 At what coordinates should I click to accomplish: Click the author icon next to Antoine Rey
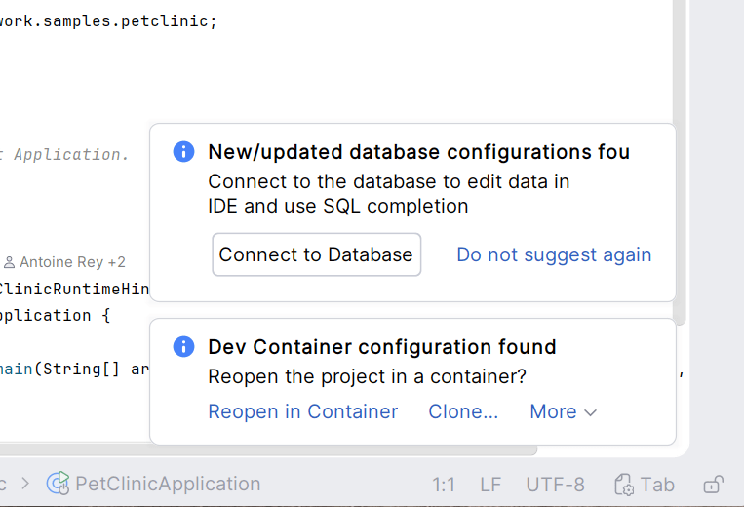(10, 262)
